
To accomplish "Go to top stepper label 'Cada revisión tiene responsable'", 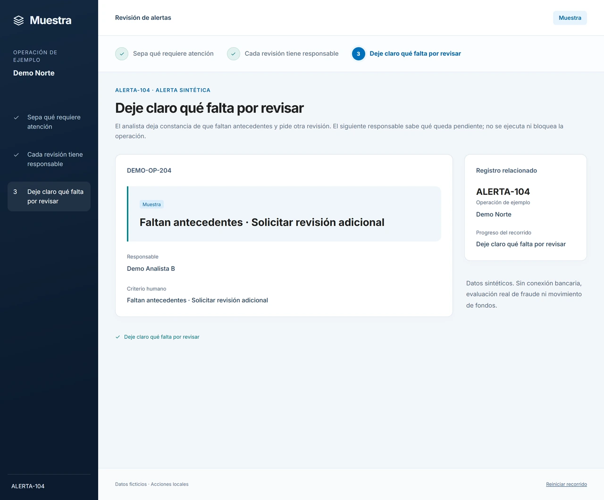I will coord(292,54).
